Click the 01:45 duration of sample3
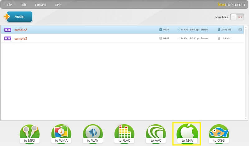The image size is (249, 146). [166, 38]
